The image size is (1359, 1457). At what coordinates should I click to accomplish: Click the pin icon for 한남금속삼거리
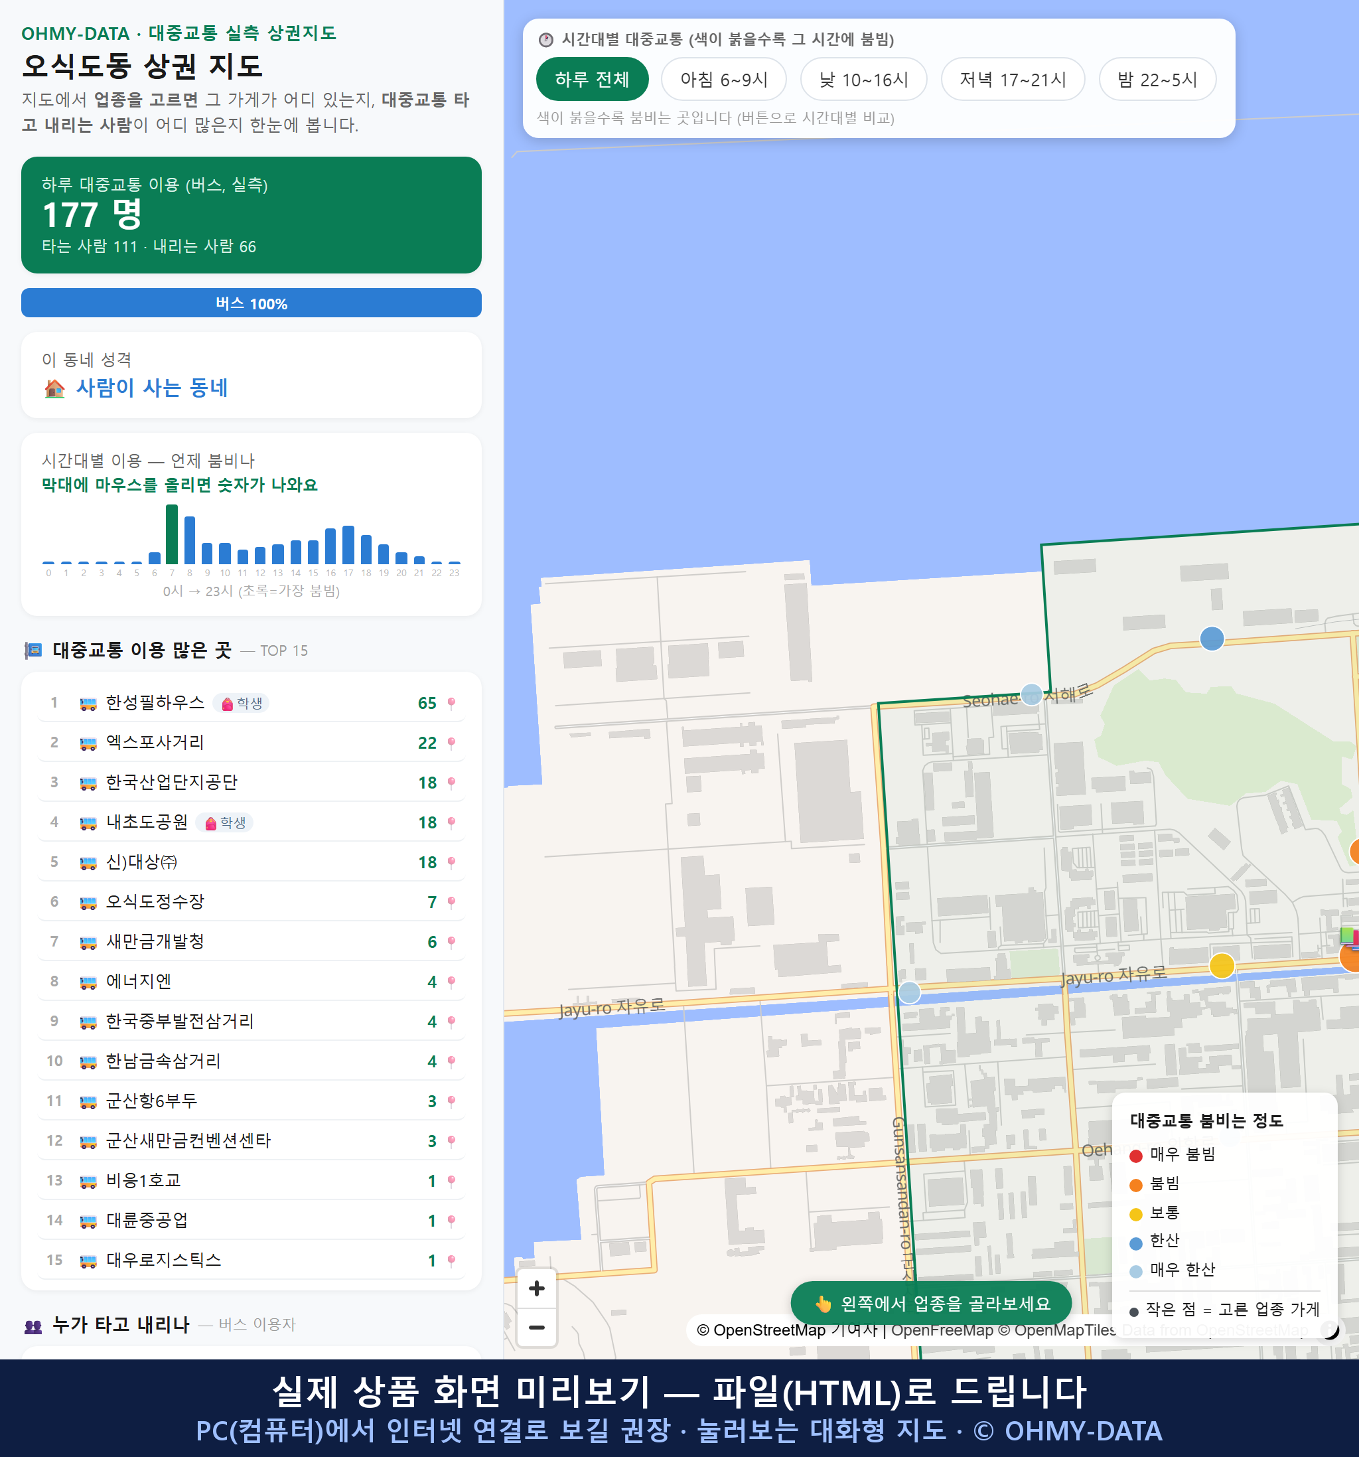[x=451, y=1061]
